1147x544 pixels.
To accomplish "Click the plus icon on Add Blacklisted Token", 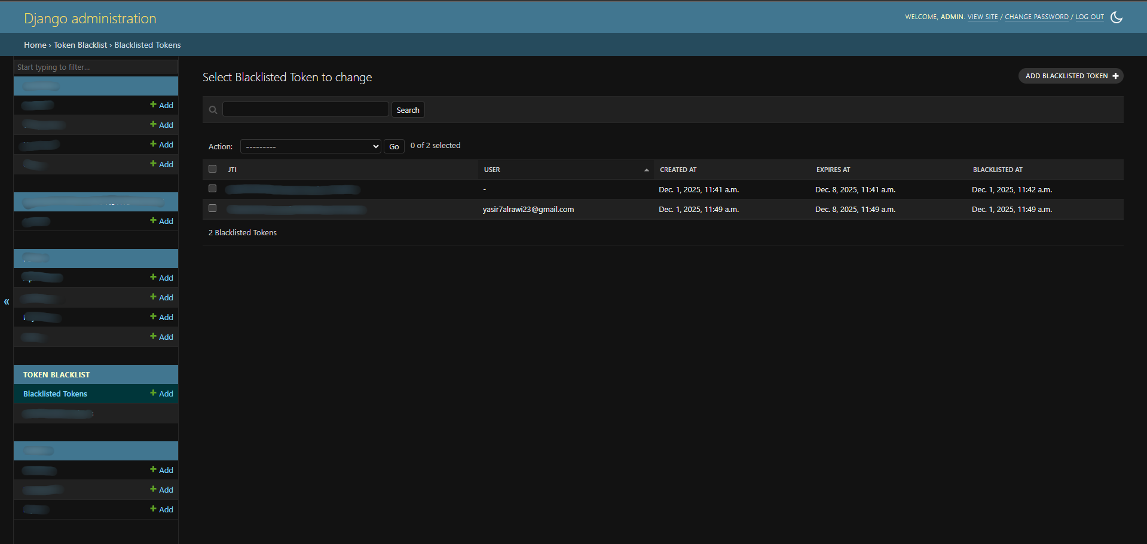I will tap(1115, 76).
